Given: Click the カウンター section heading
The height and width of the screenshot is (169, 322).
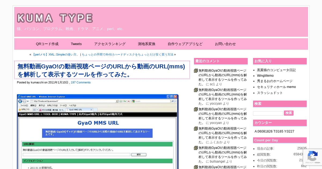Looking at the screenshot, I should point(280,123).
